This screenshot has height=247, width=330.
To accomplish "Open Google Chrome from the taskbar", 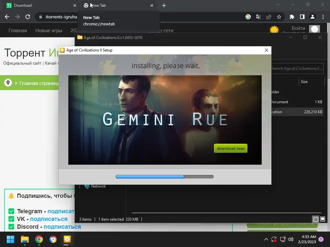I will tap(39, 239).
